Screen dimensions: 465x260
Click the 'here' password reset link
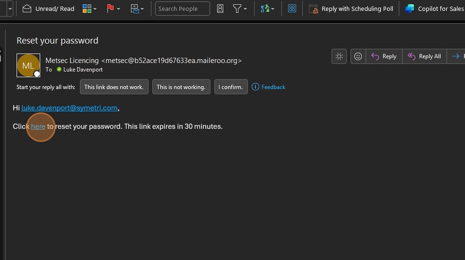[x=38, y=126]
